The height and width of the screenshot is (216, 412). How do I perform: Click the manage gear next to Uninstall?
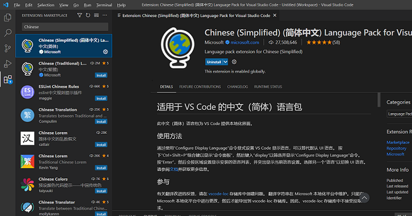234,62
